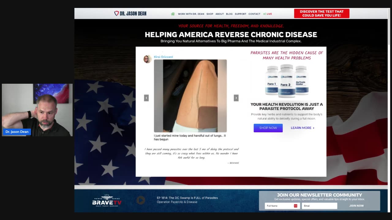This screenshot has height=220, width=392.
Task: Click Your Source For Health red tagline
Action: coord(231,26)
